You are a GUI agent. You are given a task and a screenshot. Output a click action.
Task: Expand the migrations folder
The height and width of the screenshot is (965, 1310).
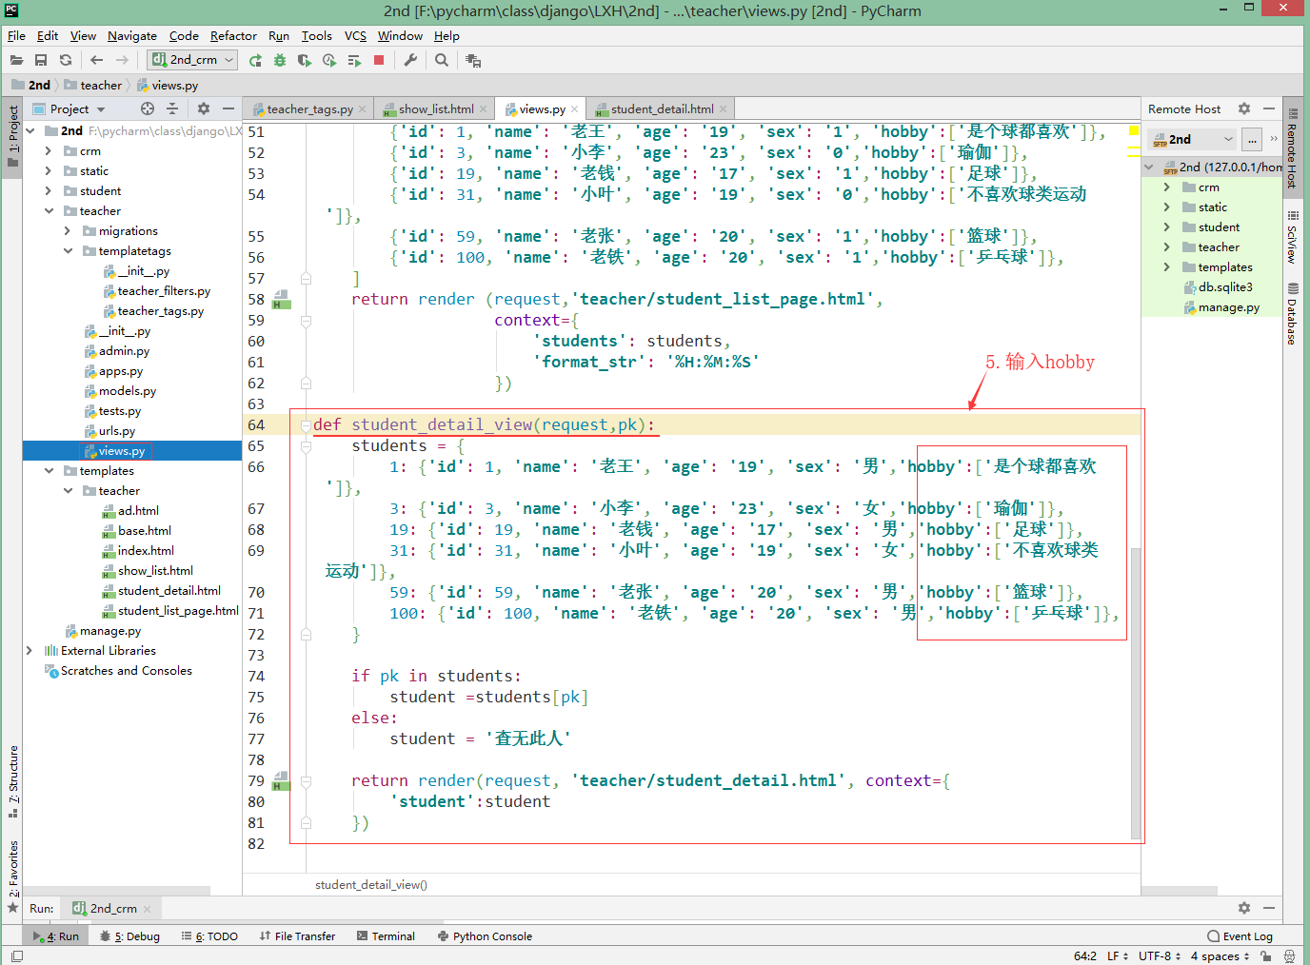click(68, 231)
